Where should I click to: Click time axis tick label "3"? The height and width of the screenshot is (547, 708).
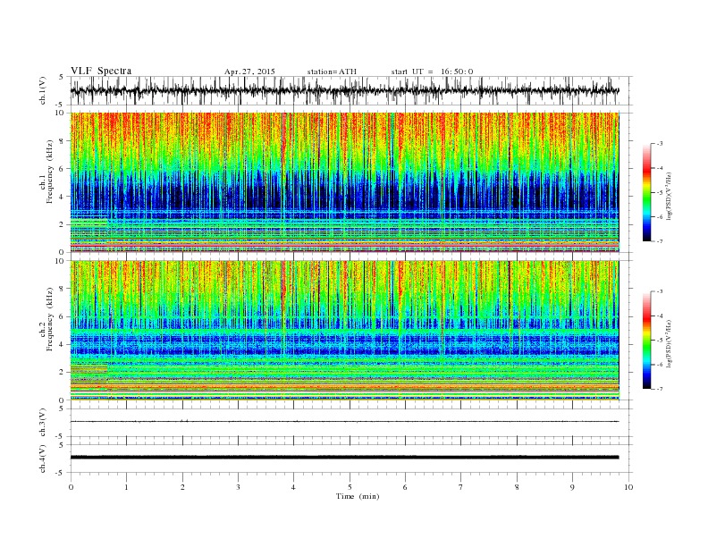tap(238, 487)
